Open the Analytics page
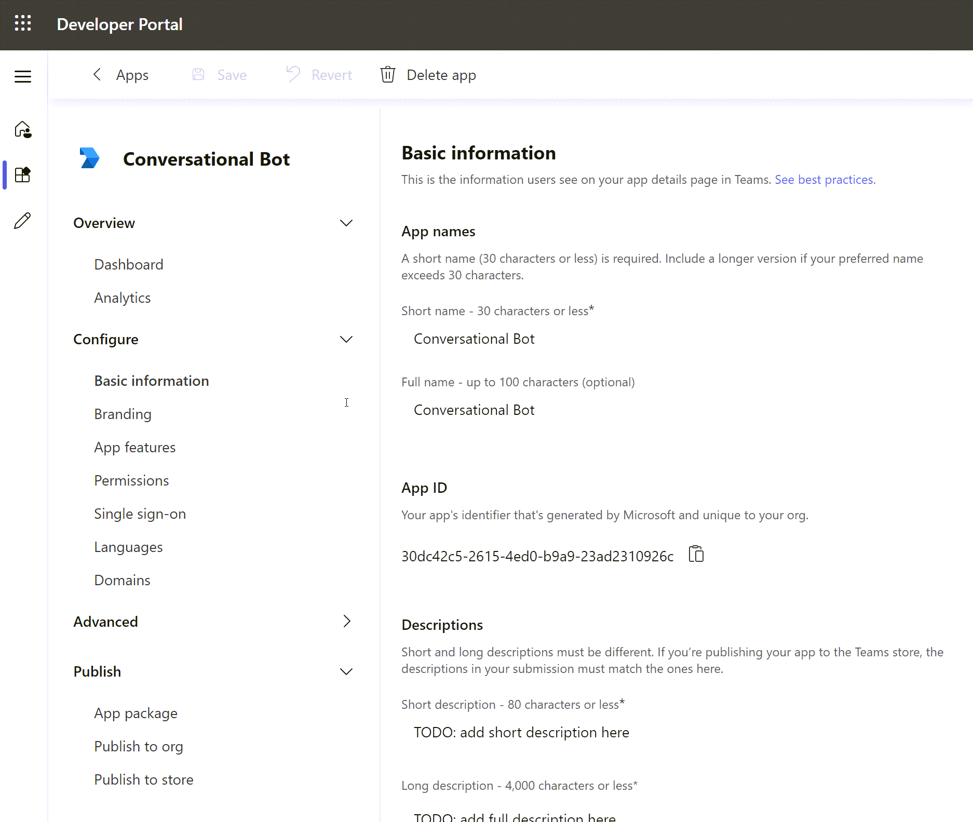973x822 pixels. click(123, 298)
